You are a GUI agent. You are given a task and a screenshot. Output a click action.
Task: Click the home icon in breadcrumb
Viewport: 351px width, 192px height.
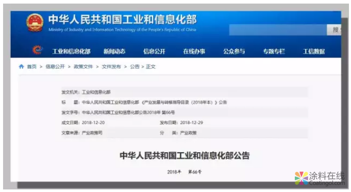click(21, 66)
